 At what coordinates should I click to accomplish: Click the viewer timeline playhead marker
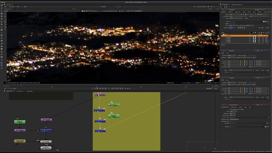click(21, 85)
